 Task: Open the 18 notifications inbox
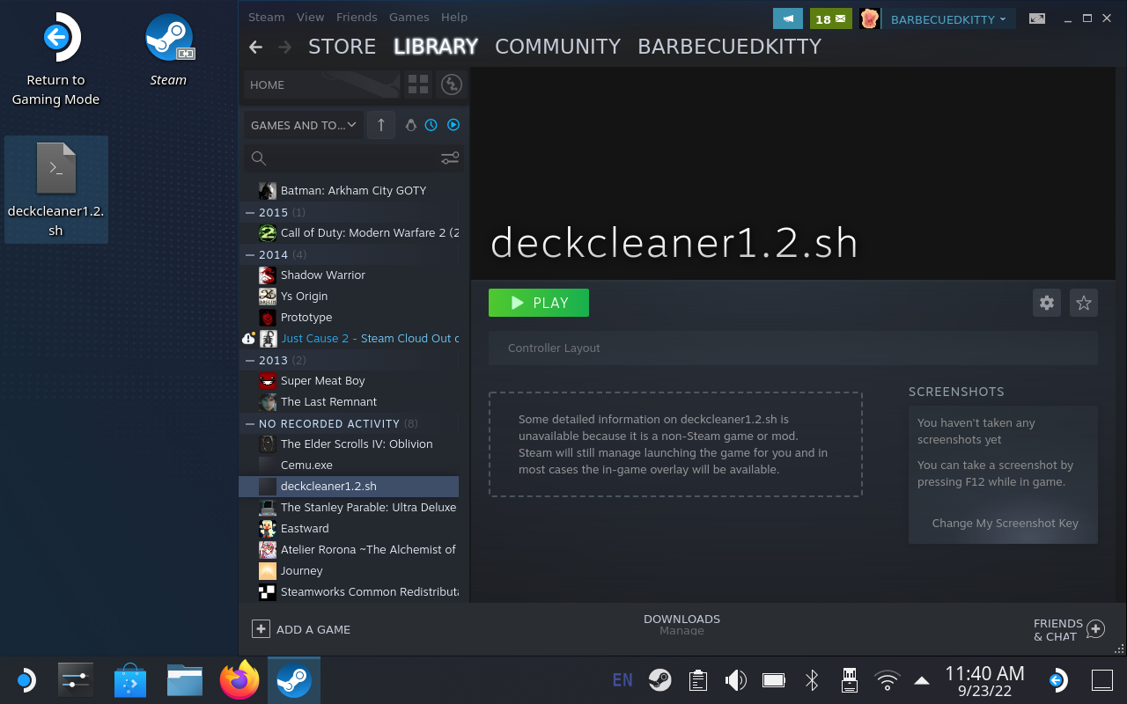click(x=831, y=18)
